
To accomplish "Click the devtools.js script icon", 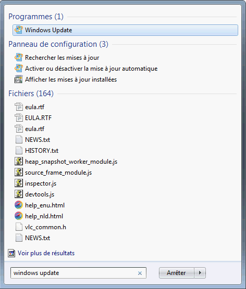I will pyautogui.click(x=19, y=194).
